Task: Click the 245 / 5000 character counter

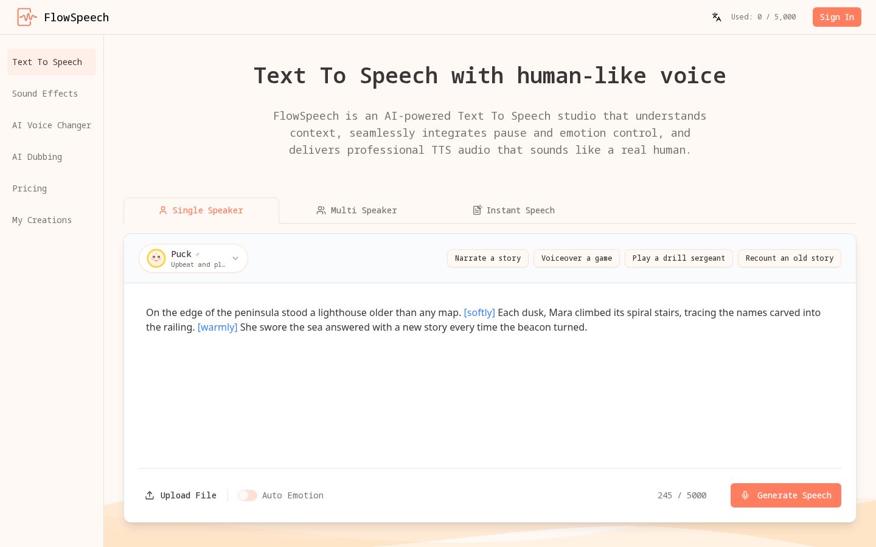Action: pyautogui.click(x=682, y=495)
